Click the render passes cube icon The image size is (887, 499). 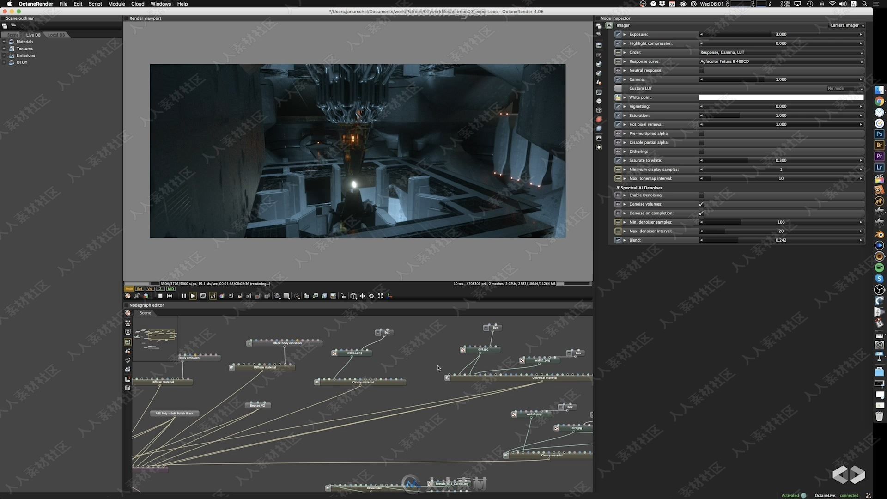tap(324, 296)
